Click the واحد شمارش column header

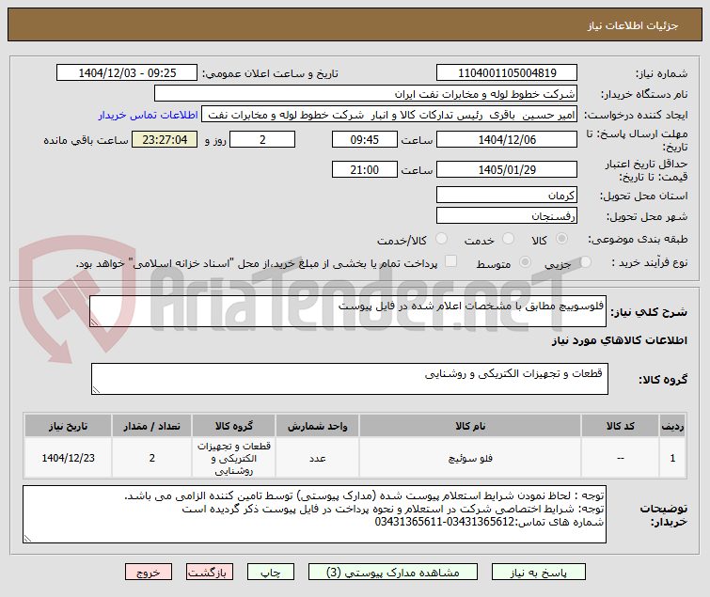tap(317, 426)
